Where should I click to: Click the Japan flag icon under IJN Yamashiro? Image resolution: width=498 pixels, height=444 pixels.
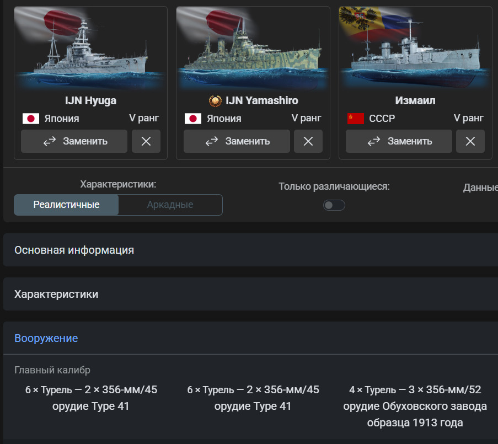coord(192,119)
